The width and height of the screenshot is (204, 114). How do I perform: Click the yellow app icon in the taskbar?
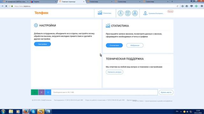pyautogui.click(x=41, y=111)
